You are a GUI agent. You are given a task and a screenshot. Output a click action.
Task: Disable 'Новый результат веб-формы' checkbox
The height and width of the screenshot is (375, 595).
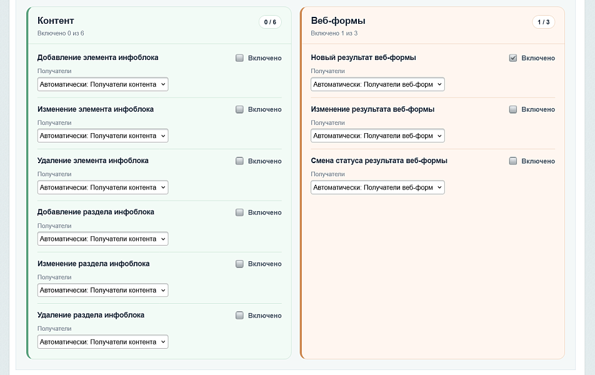513,58
